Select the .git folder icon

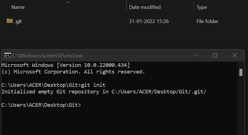pos(10,21)
